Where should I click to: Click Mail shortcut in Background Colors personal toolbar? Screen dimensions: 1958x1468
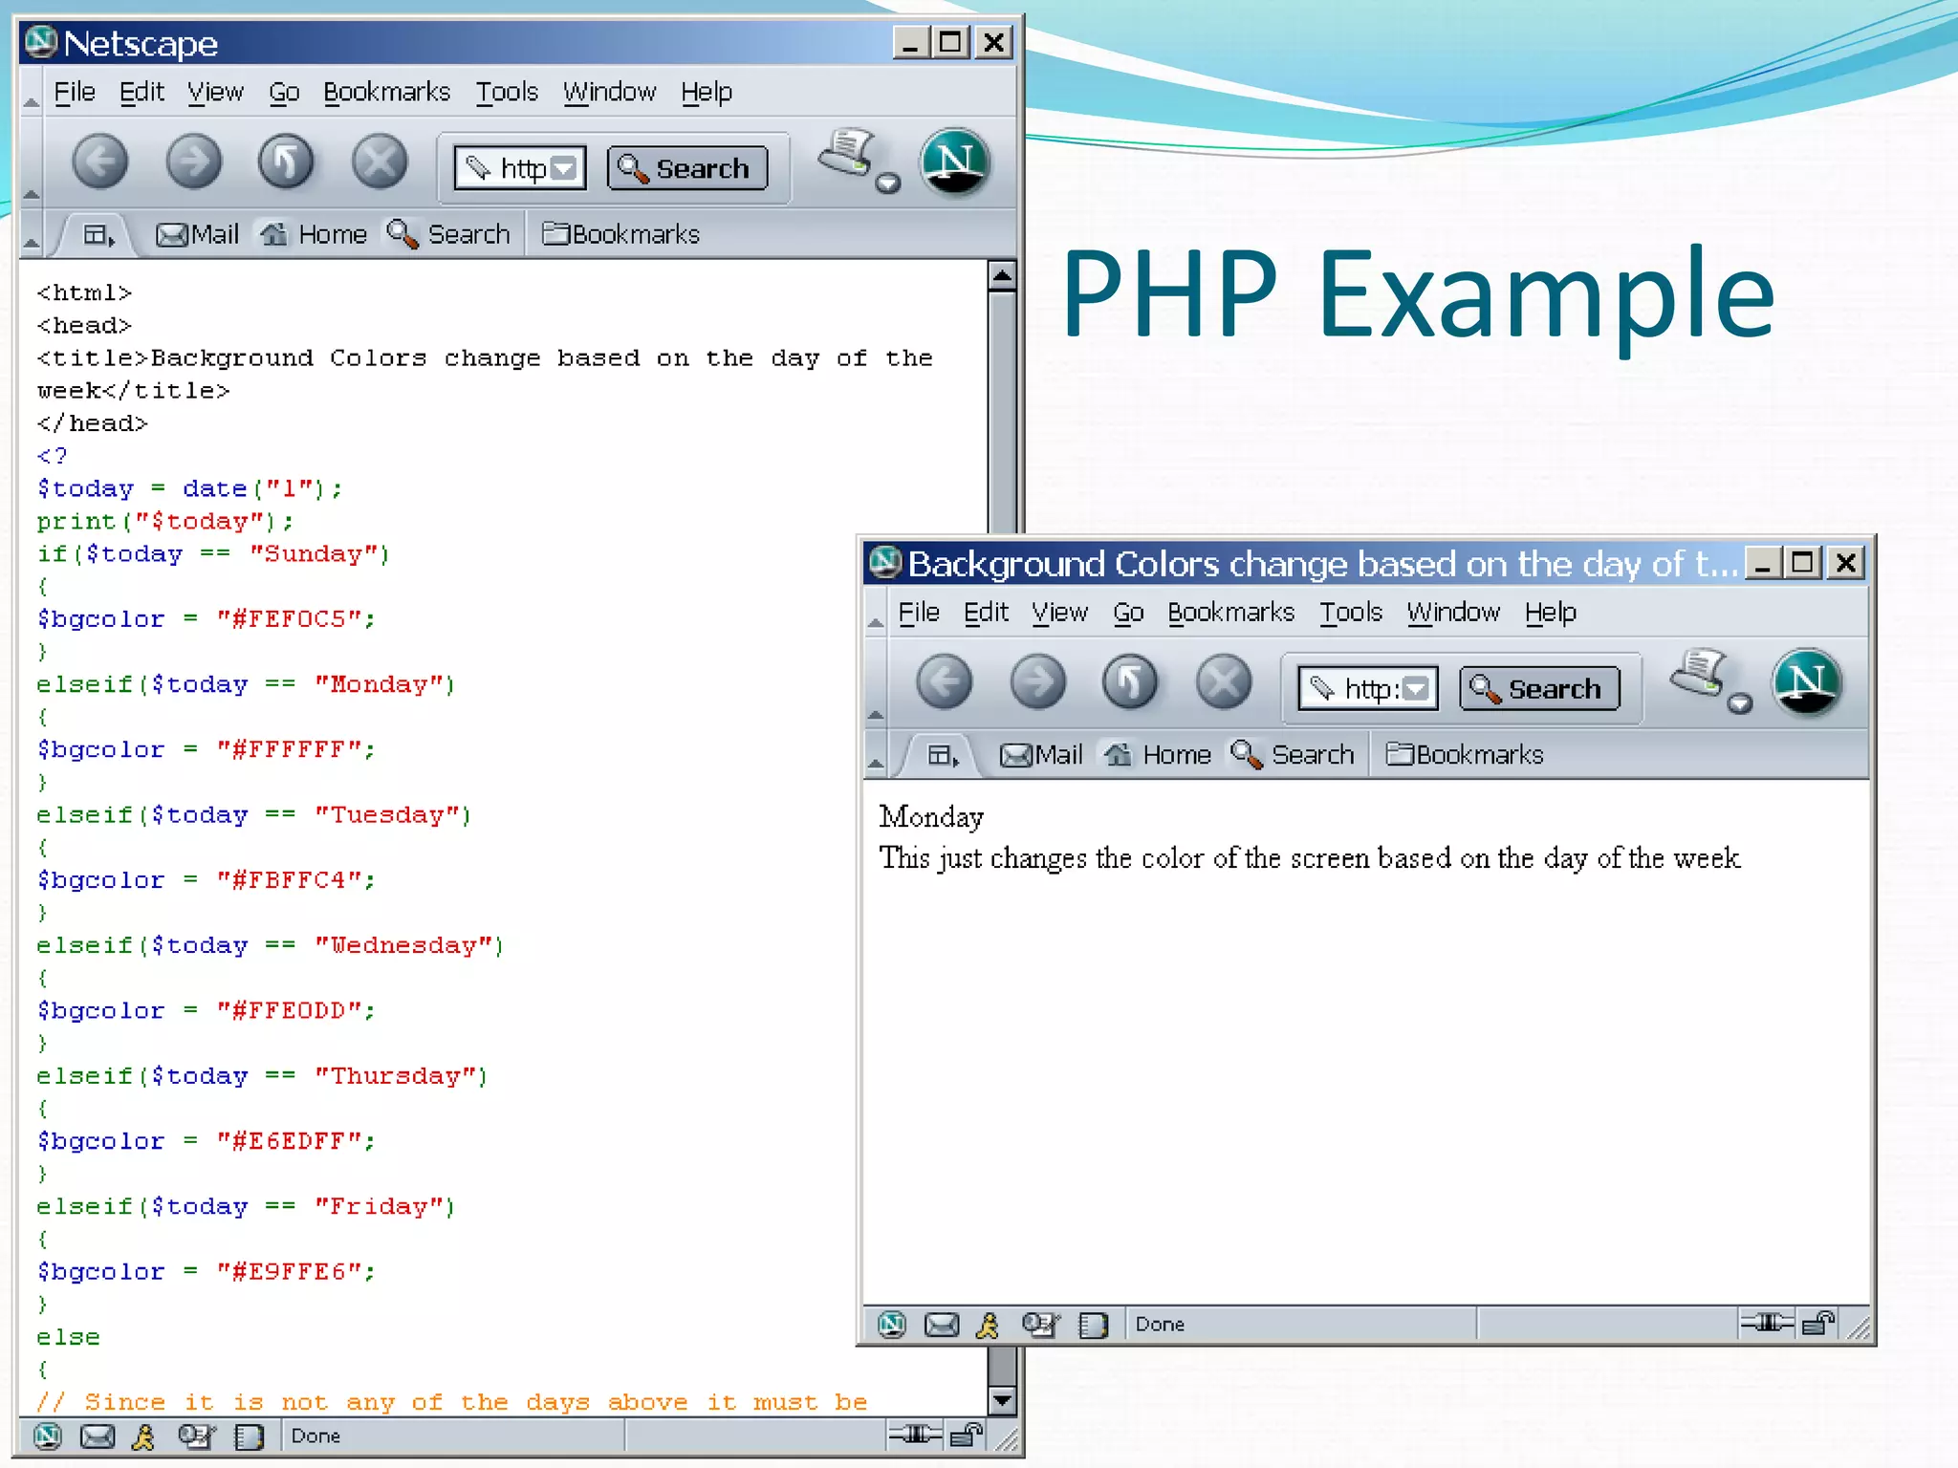click(1041, 755)
